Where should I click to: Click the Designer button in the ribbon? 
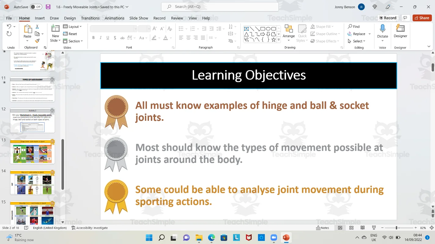tap(400, 32)
